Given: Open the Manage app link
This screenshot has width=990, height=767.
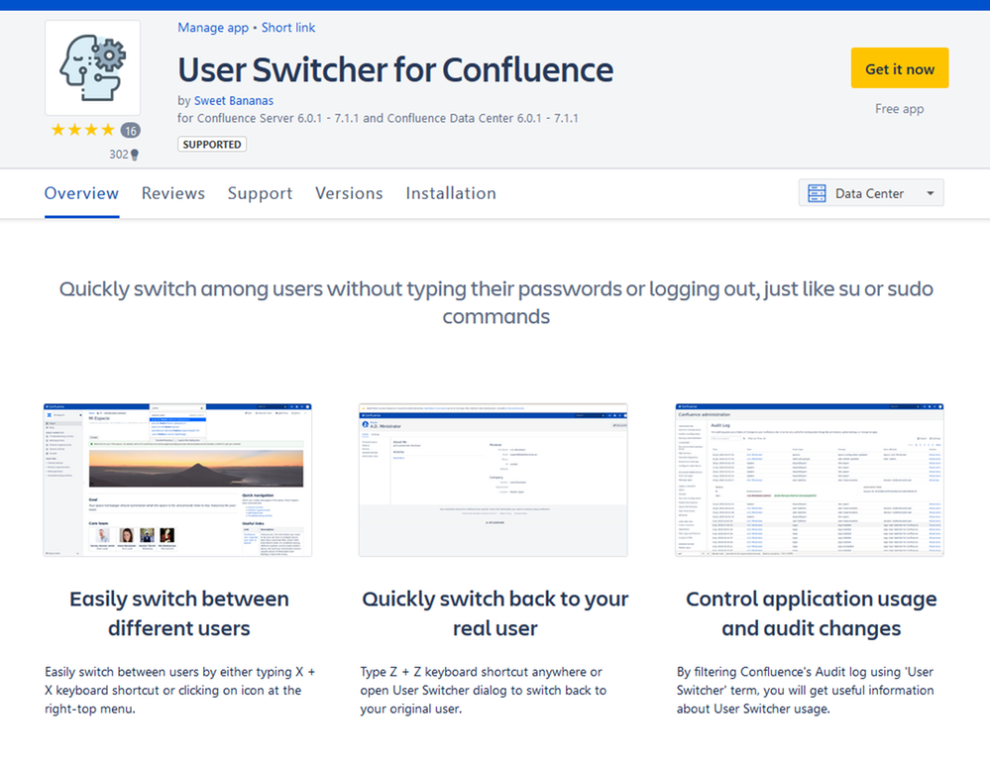Looking at the screenshot, I should (213, 28).
